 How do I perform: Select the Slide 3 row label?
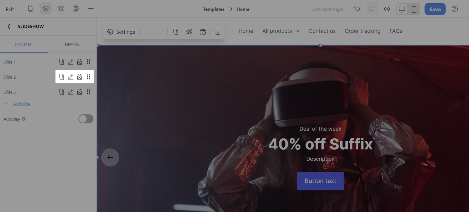[9, 92]
